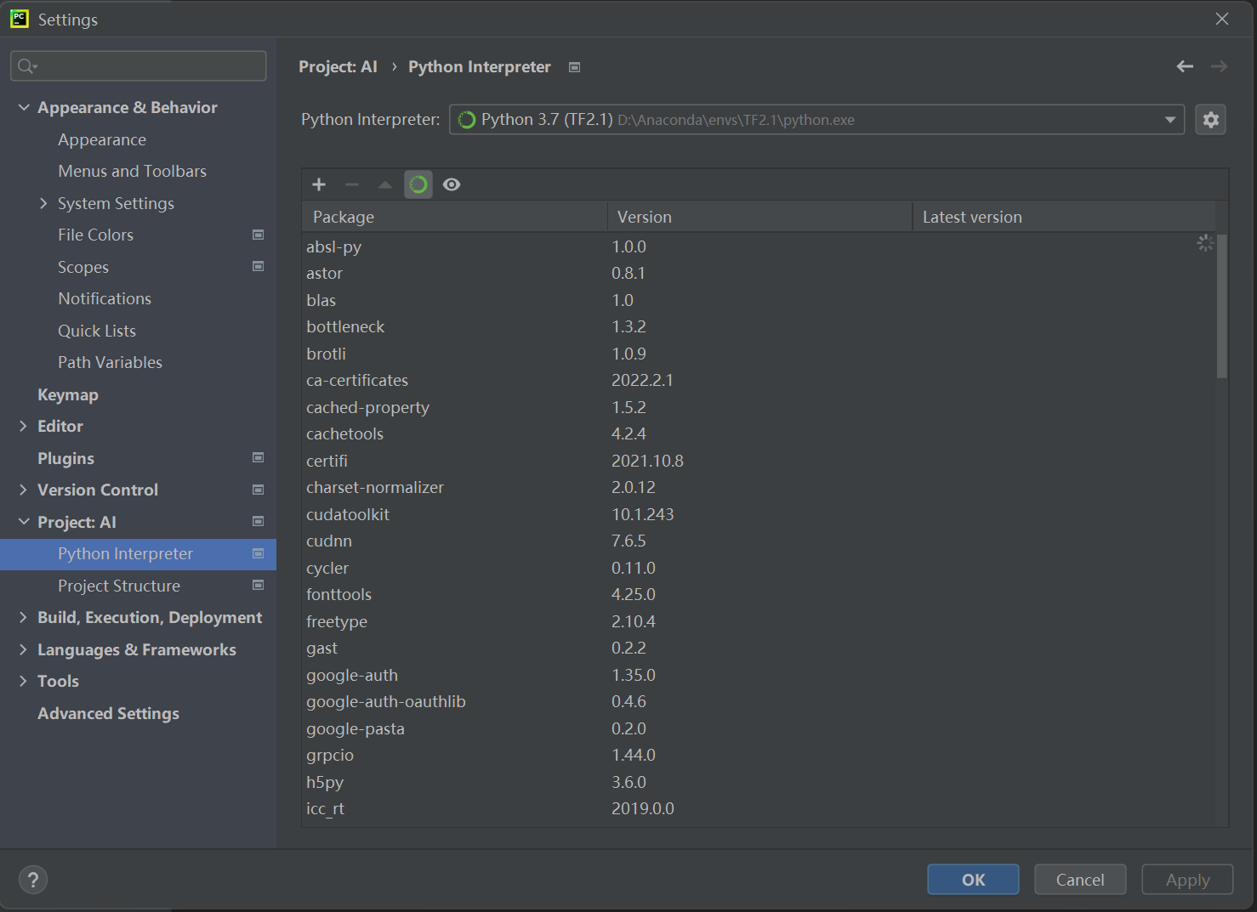Screen dimensions: 1257x912
Task: Select the astor package row
Action: (759, 273)
